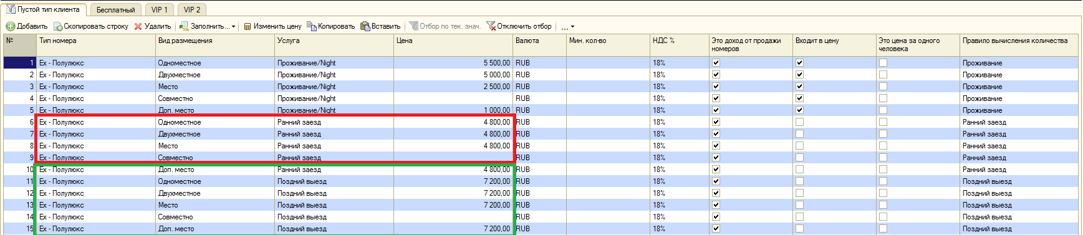The image size is (1083, 235).
Task: Select Доп. место cell in row 10
Action: pyautogui.click(x=215, y=170)
